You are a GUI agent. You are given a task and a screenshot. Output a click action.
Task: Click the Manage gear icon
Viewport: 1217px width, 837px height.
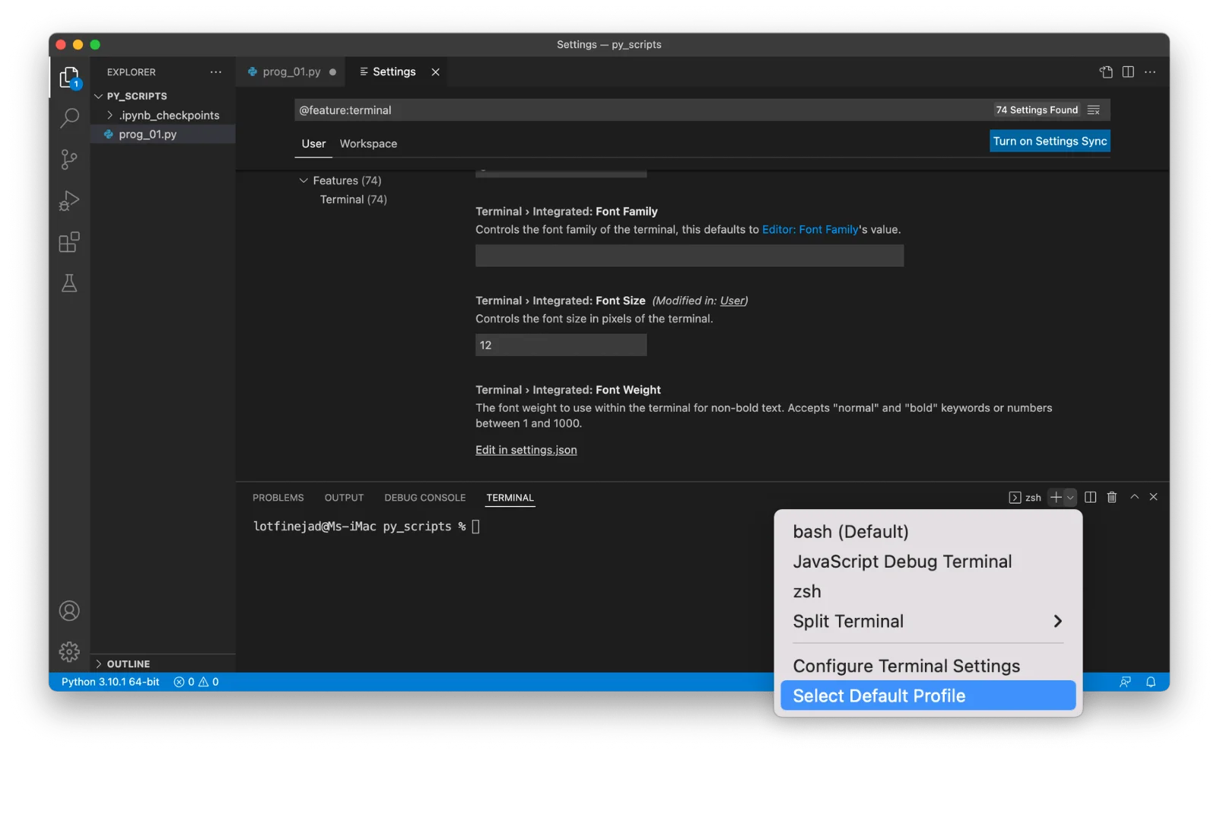[x=69, y=651]
